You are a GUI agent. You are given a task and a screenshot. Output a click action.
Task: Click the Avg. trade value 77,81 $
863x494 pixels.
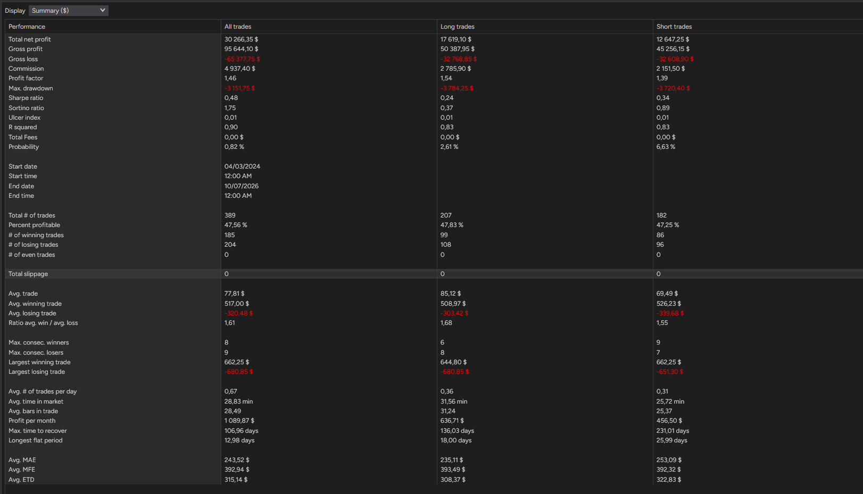pos(235,294)
